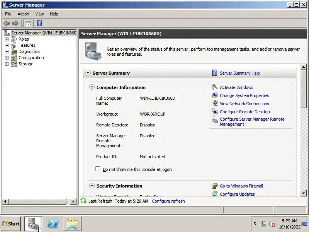Click the vertical scrollbar thumb in summary pane
The image size is (309, 232).
(x=304, y=89)
